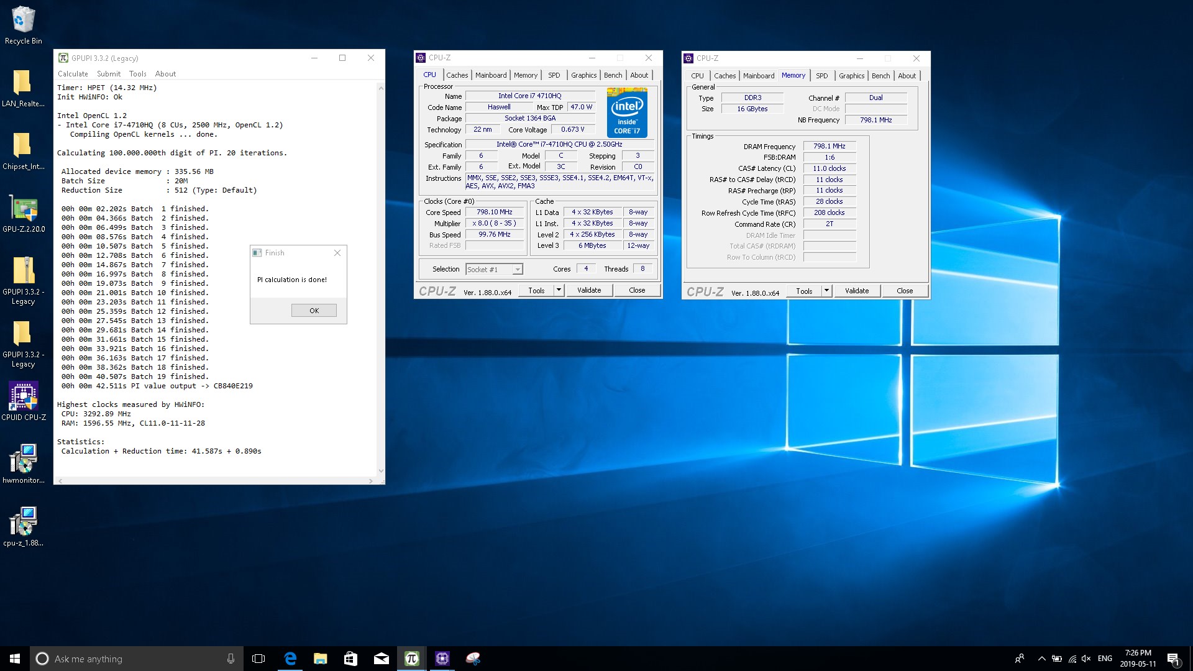1193x671 pixels.
Task: Expand the Selection Socket #1 dropdown
Action: click(x=518, y=270)
